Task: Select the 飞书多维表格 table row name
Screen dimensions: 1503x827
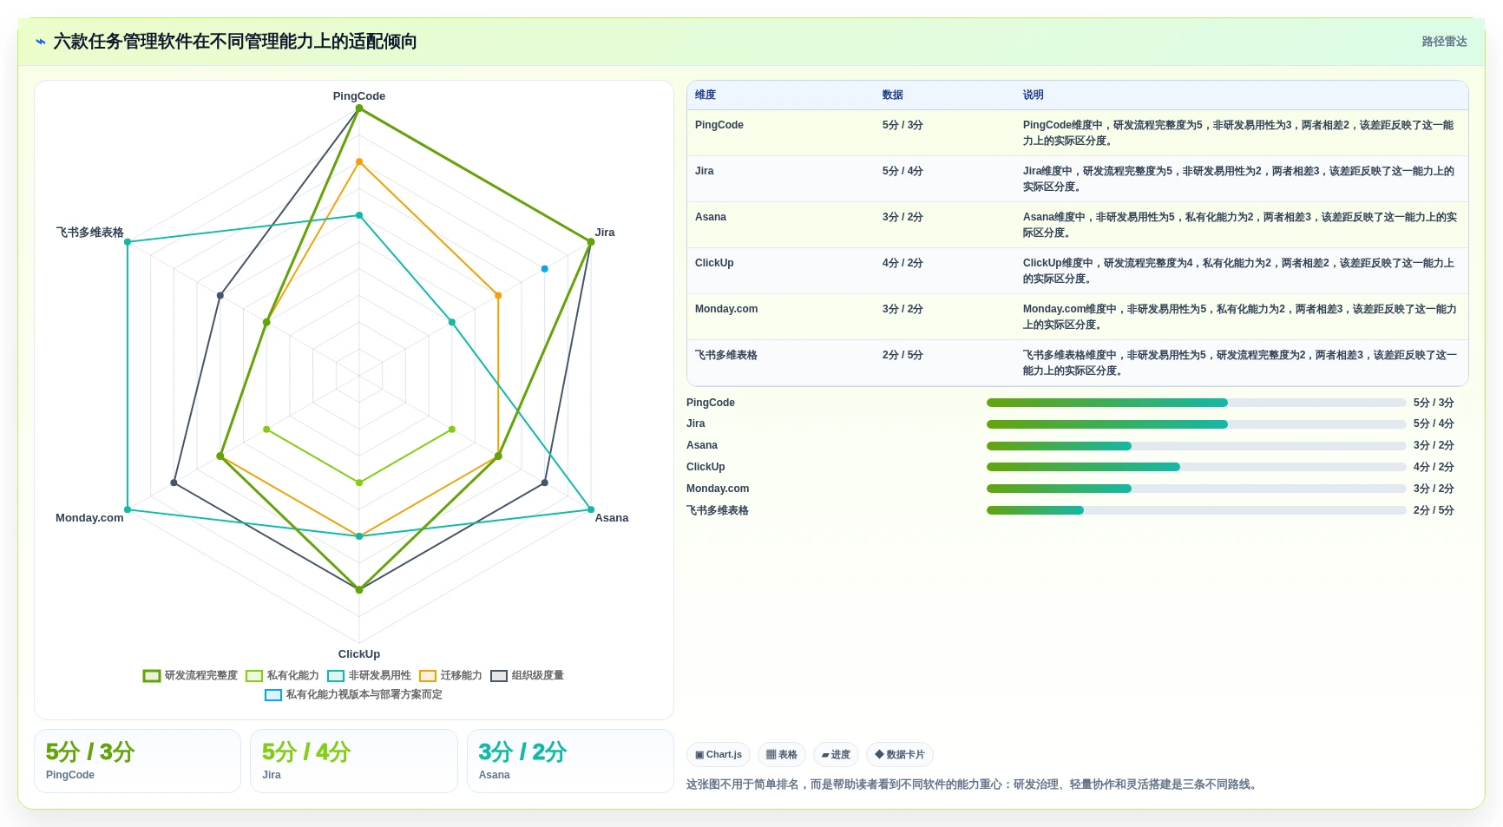Action: [726, 355]
